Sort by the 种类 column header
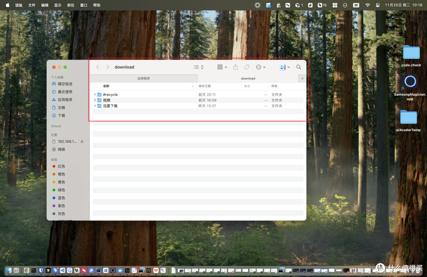The width and height of the screenshot is (427, 277). 274,86
